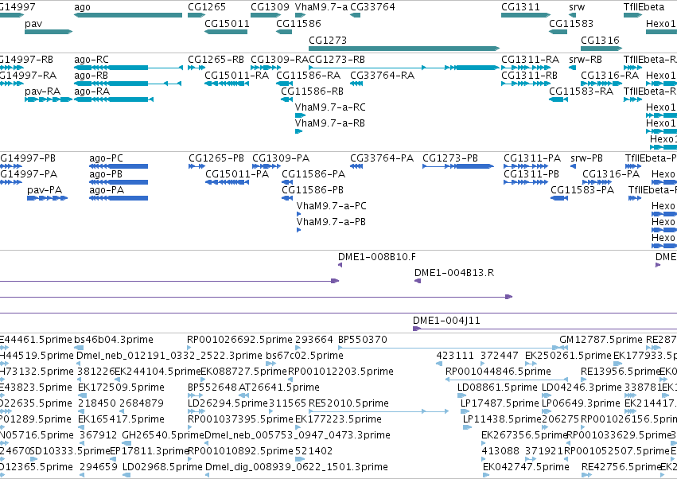Click the CG33764 gene label

tap(372, 7)
